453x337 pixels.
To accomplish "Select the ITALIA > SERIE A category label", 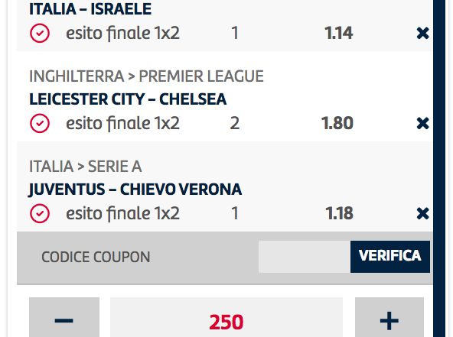I will (86, 167).
